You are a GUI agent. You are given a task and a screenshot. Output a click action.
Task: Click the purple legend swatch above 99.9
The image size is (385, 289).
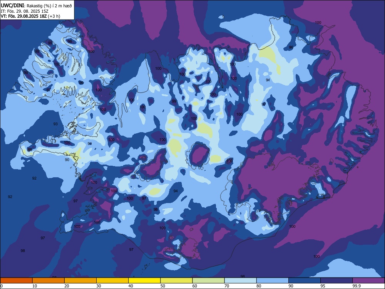point(368,281)
